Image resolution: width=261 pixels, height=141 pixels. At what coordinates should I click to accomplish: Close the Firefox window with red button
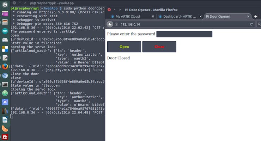click(x=109, y=10)
